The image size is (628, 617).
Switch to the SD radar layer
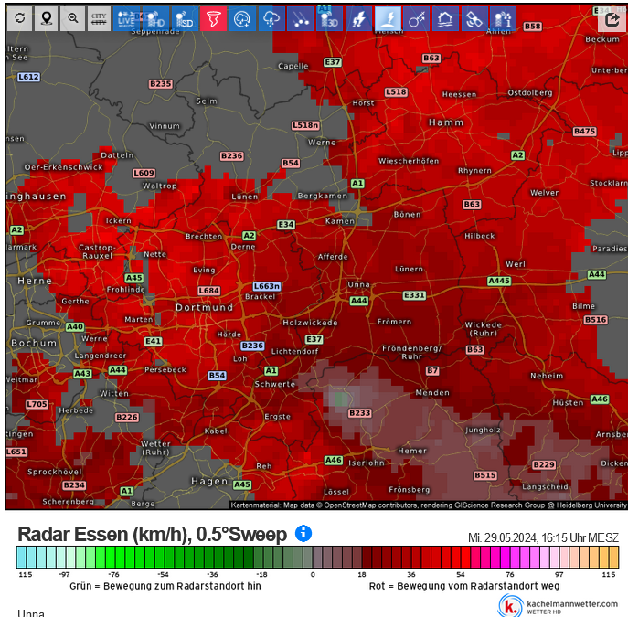point(185,18)
